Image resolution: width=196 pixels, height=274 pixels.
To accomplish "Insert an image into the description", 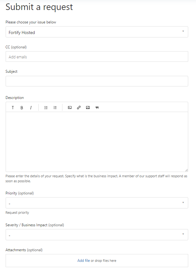I will (88, 108).
